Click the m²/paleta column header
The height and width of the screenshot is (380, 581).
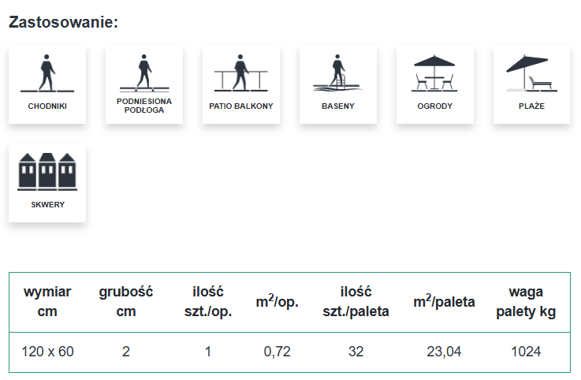point(444,302)
